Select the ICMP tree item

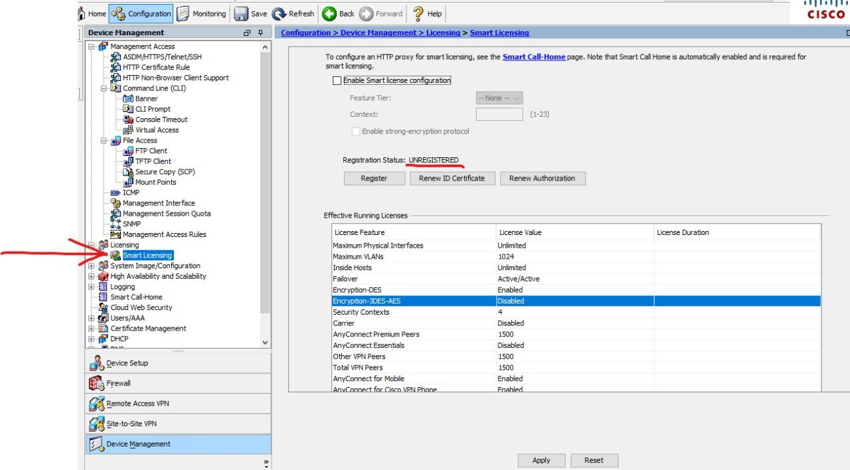131,193
